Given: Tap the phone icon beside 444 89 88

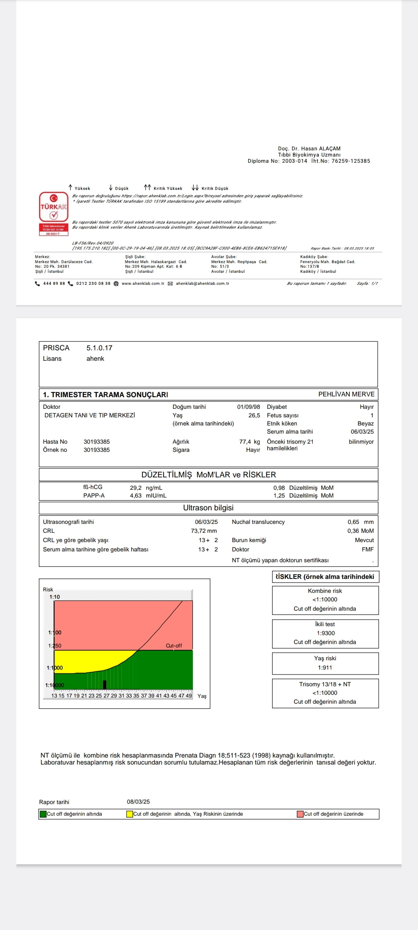Looking at the screenshot, I should click(38, 284).
